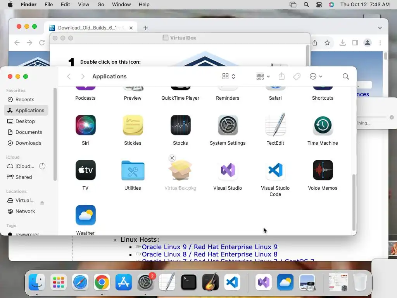397x298 pixels.
Task: Select Documents in Finder sidebar
Action: click(26, 132)
